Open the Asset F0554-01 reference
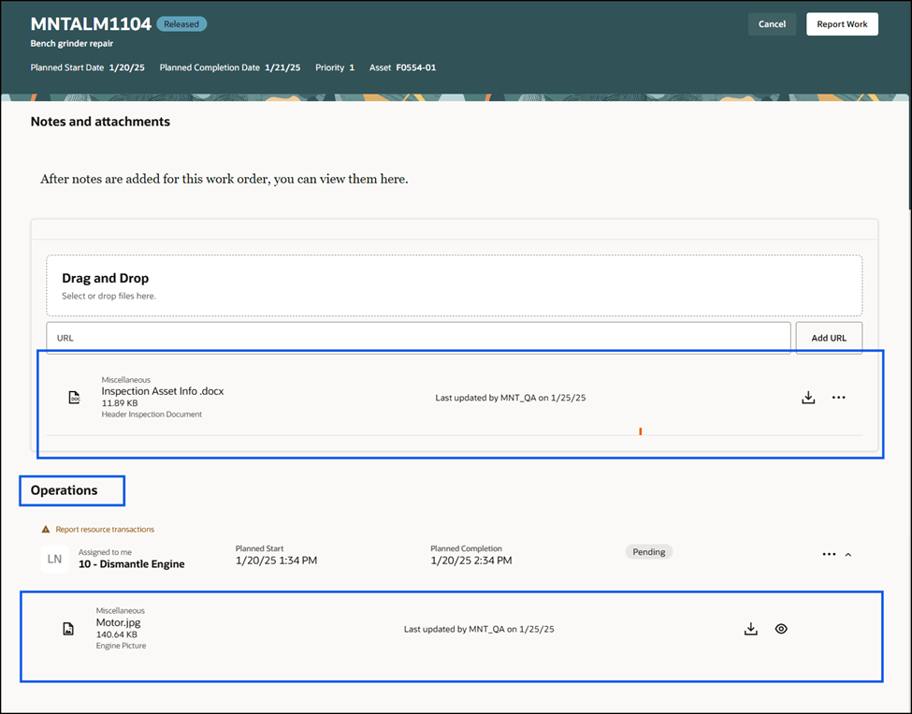 pos(415,67)
